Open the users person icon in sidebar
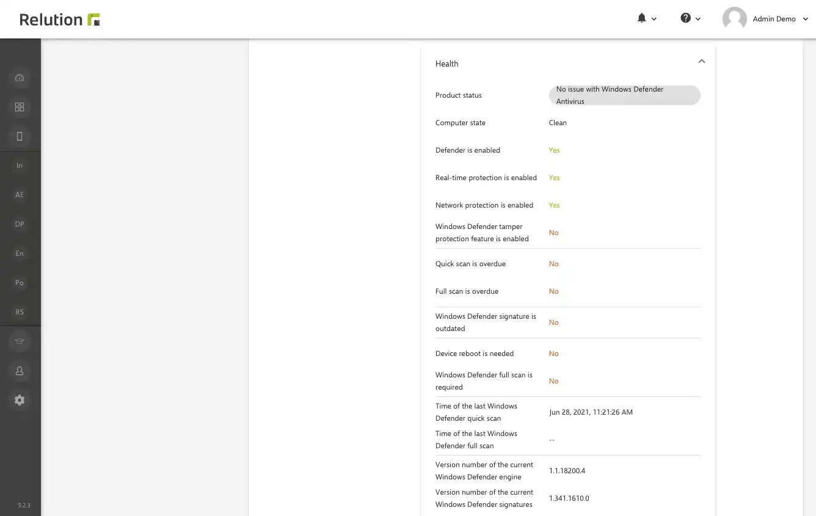 click(x=20, y=371)
